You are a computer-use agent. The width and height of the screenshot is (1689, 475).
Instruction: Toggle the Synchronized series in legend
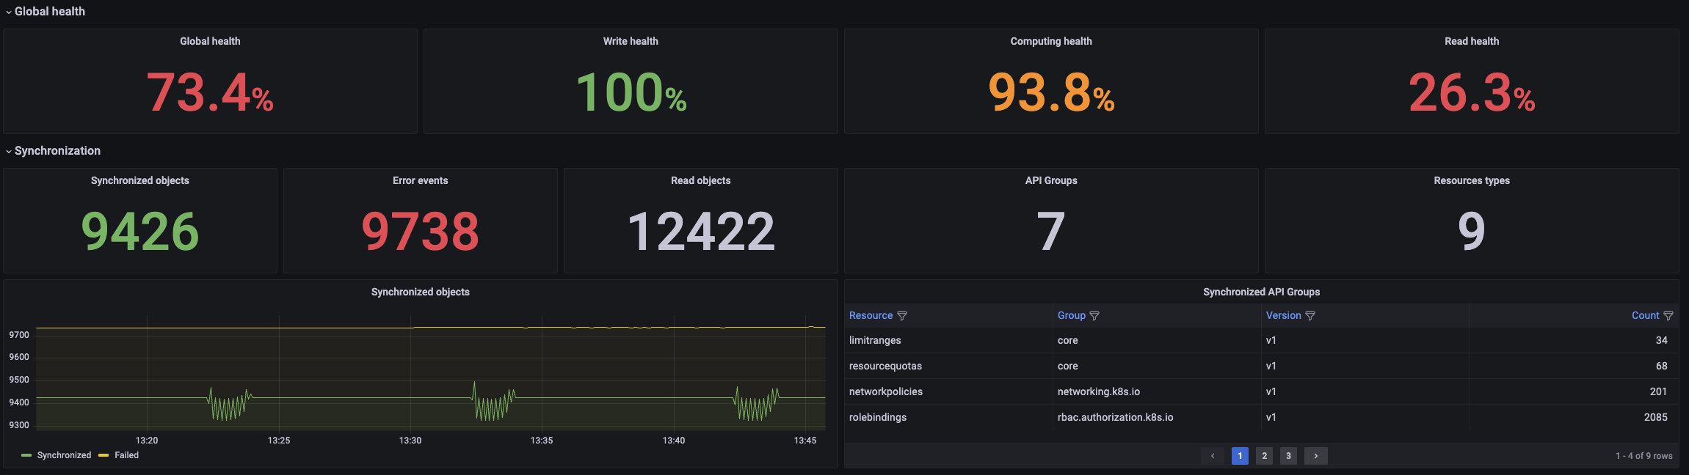pyautogui.click(x=64, y=455)
